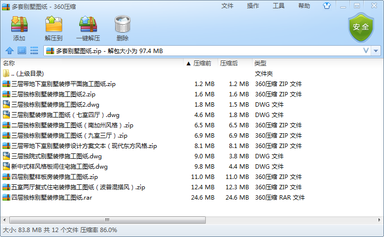Open the skin (shirt) icon in title bar
Image resolution: width=384 pixels, height=237 pixels.
[327, 5]
